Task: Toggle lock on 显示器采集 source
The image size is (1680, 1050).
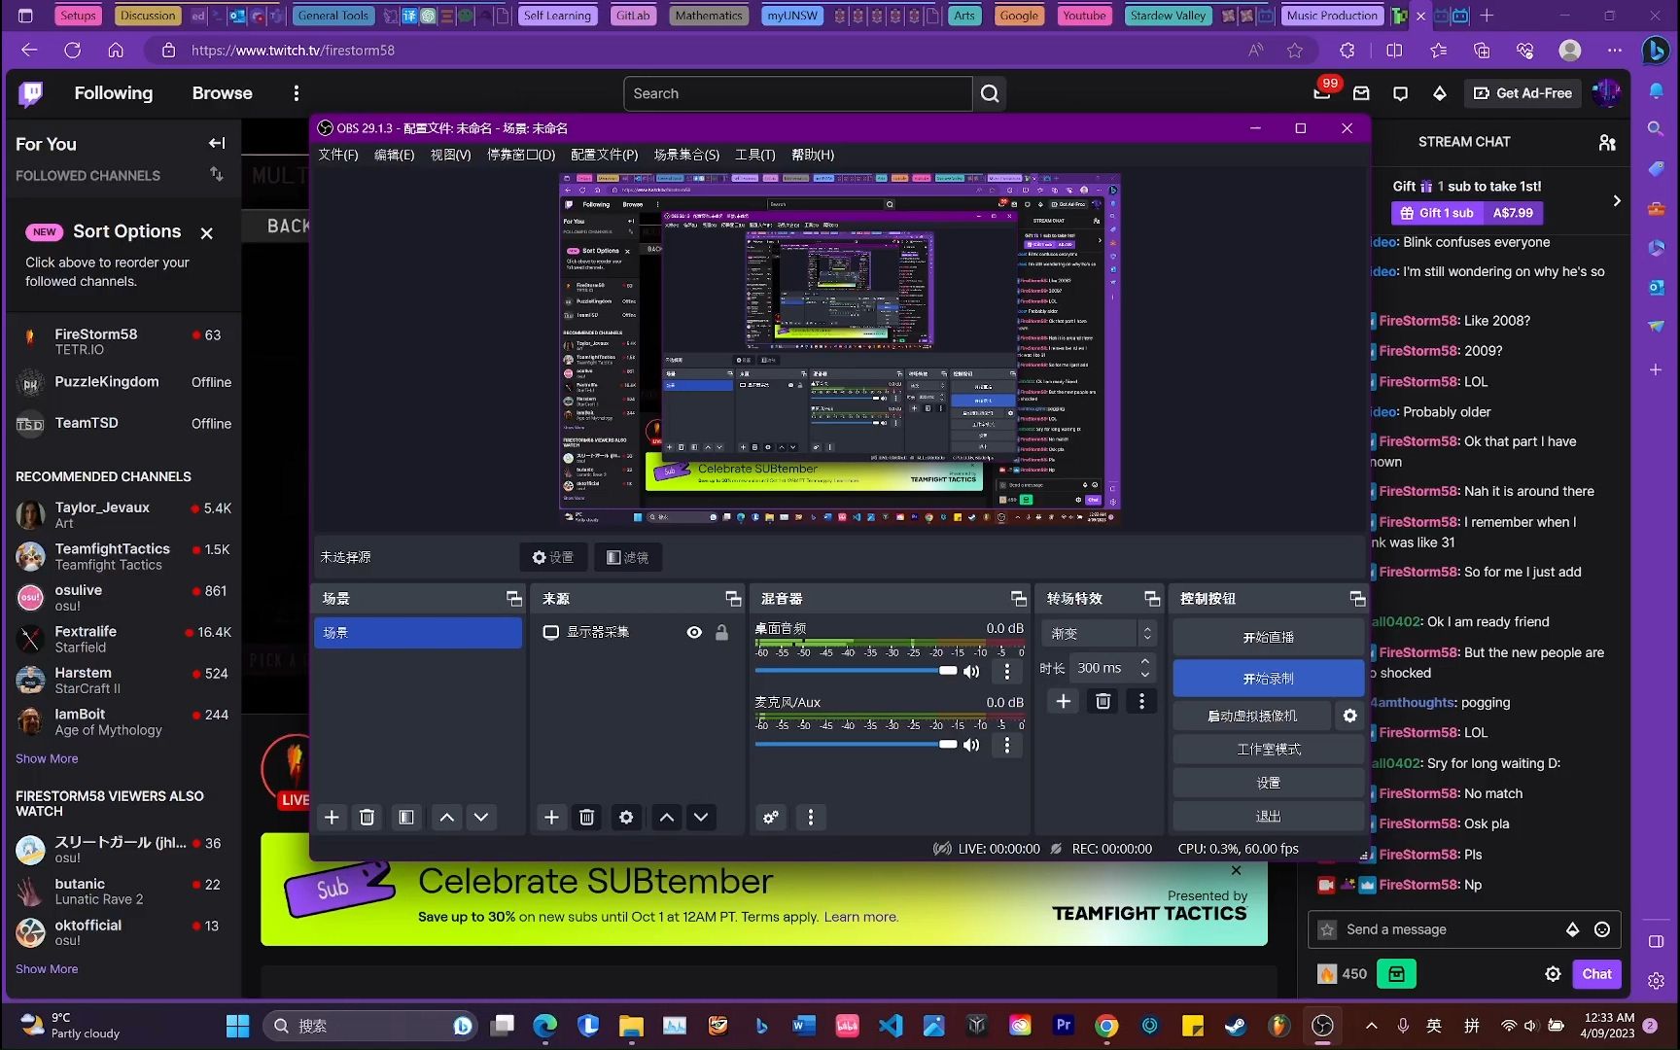Action: pos(721,632)
